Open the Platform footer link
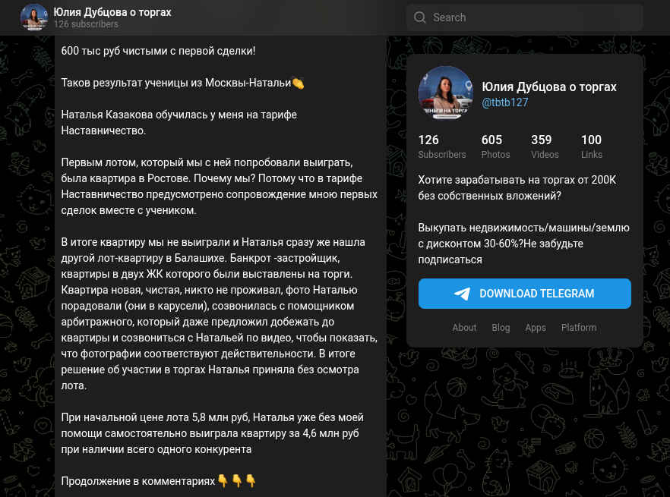The image size is (670, 497). click(579, 328)
